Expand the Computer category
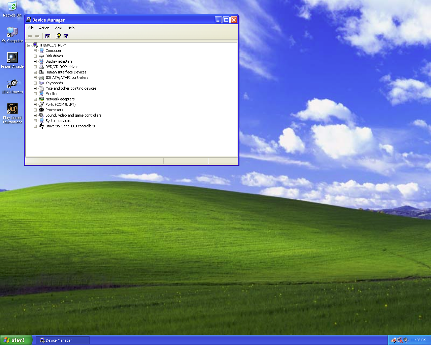 point(35,51)
